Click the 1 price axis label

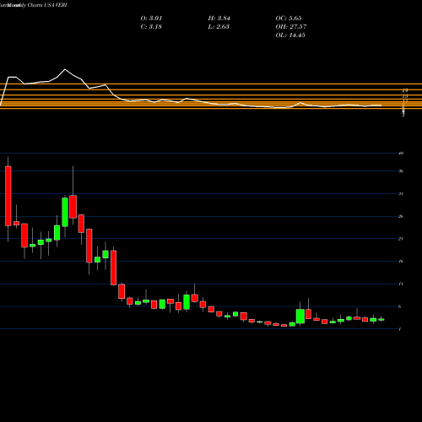(400, 329)
